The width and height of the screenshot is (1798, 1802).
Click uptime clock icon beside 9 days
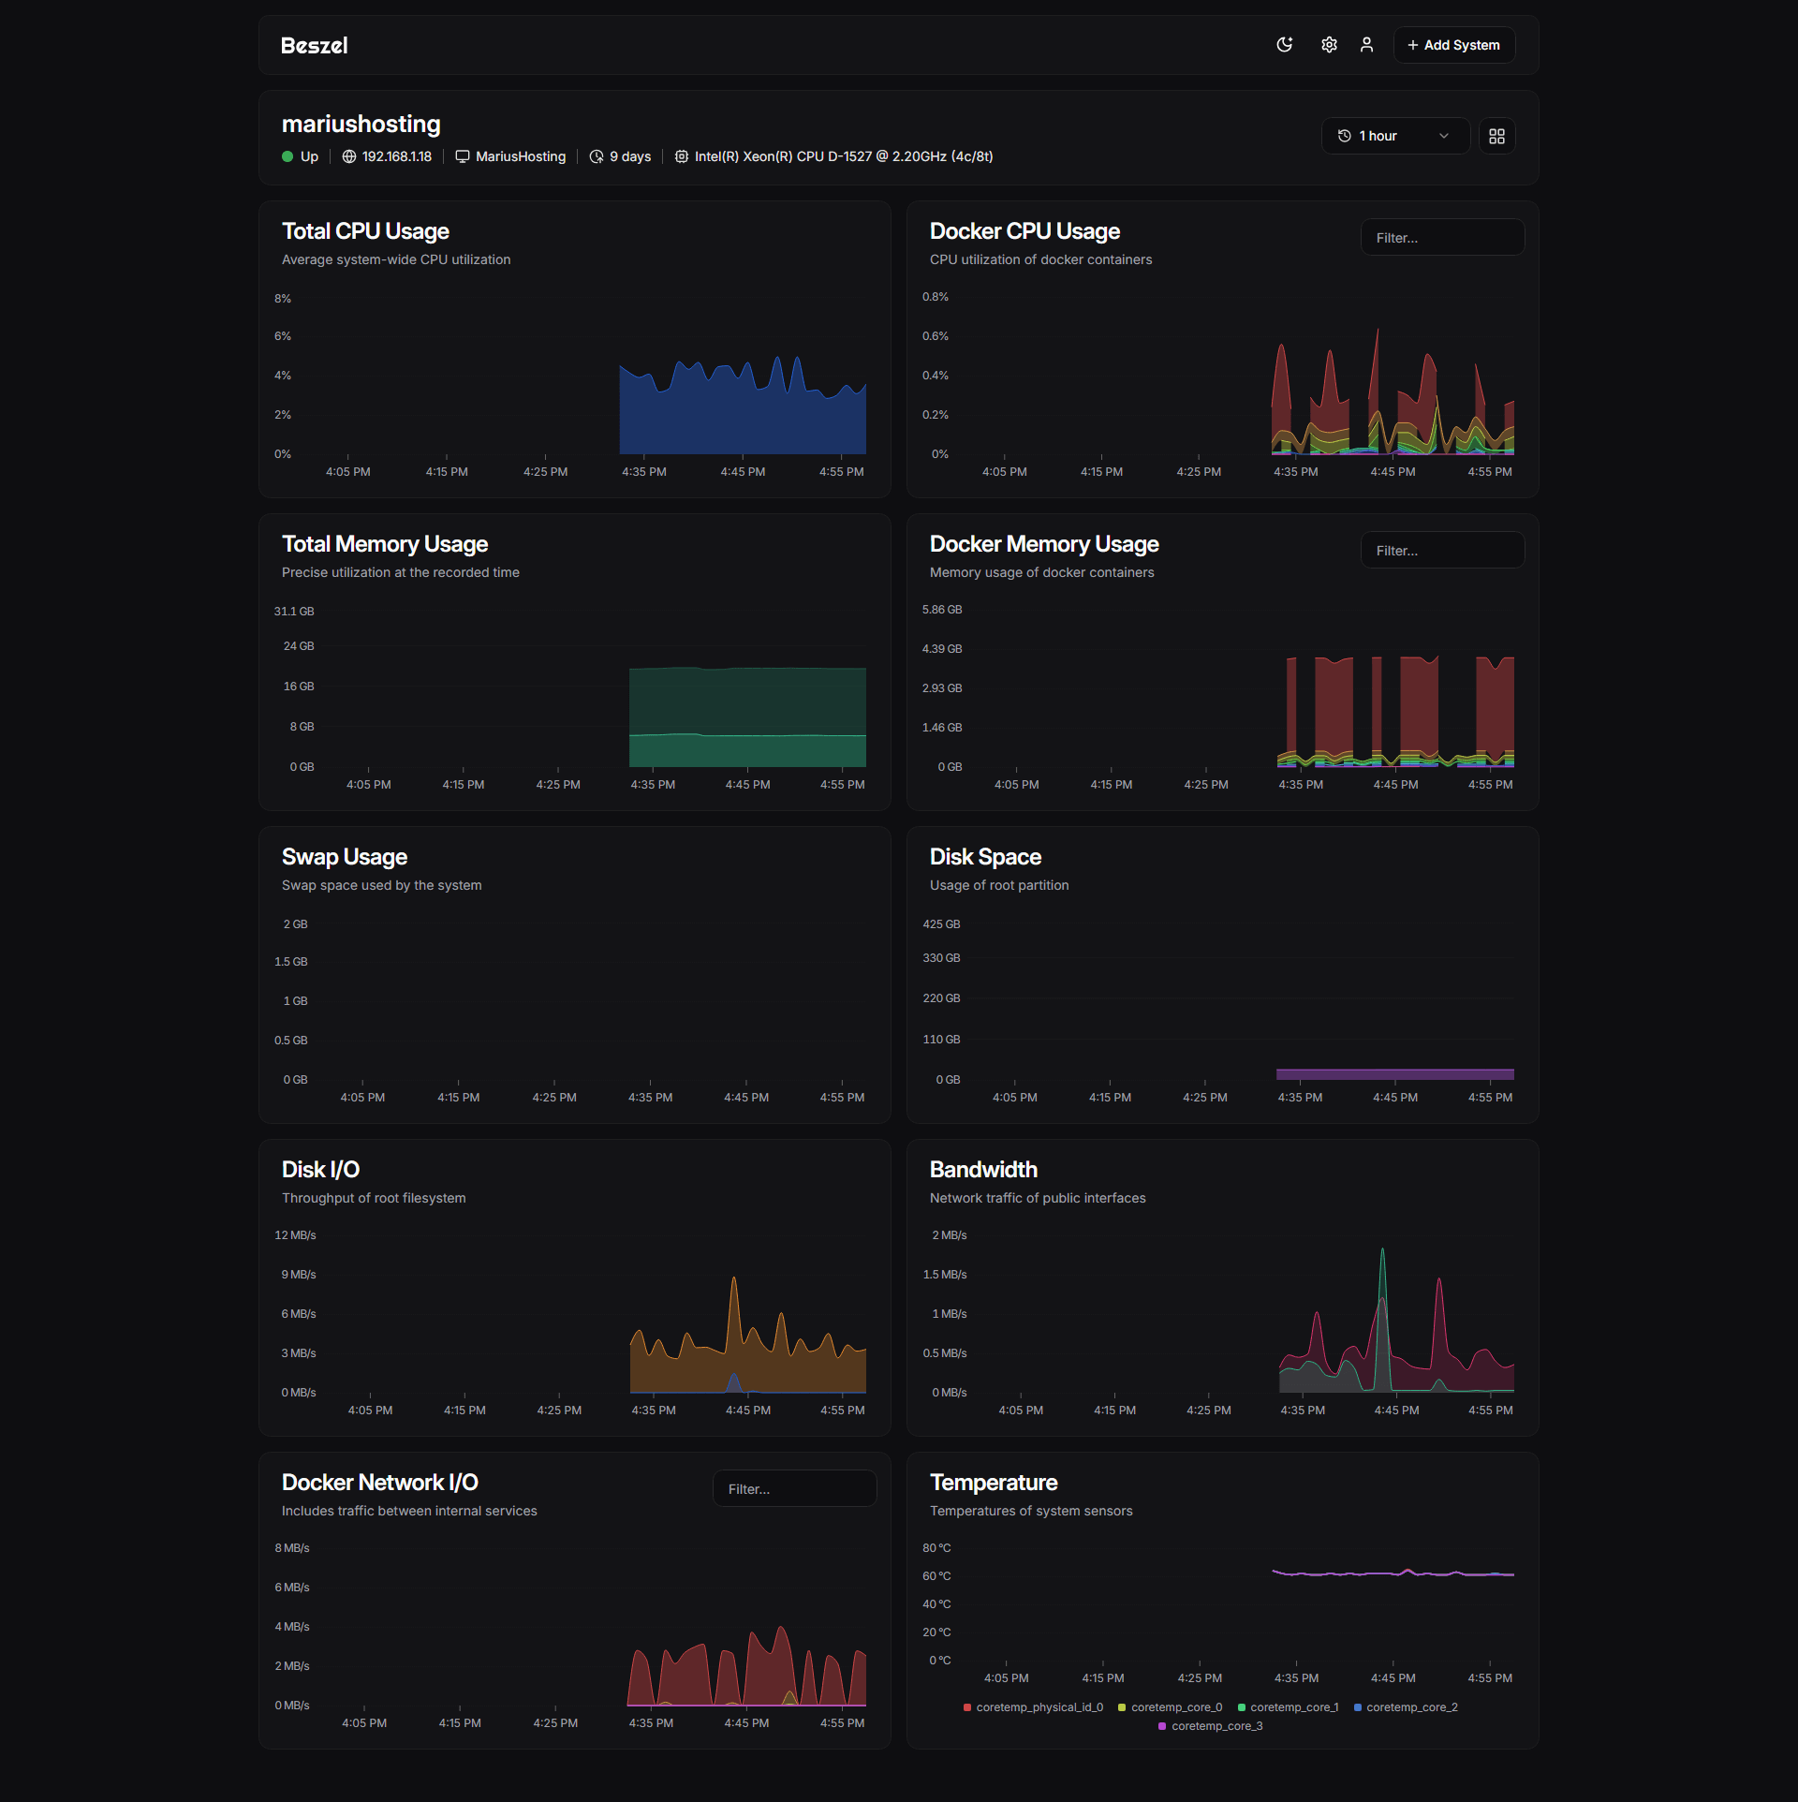tap(597, 156)
